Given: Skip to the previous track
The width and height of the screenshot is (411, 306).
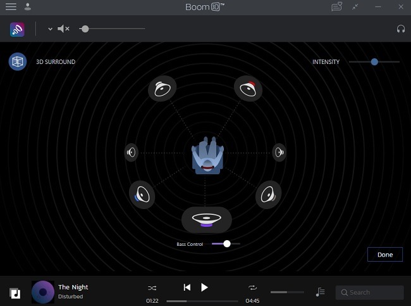Looking at the screenshot, I should point(187,288).
